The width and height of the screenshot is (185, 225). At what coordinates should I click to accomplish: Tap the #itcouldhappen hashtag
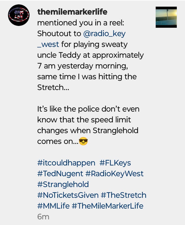click(x=66, y=163)
